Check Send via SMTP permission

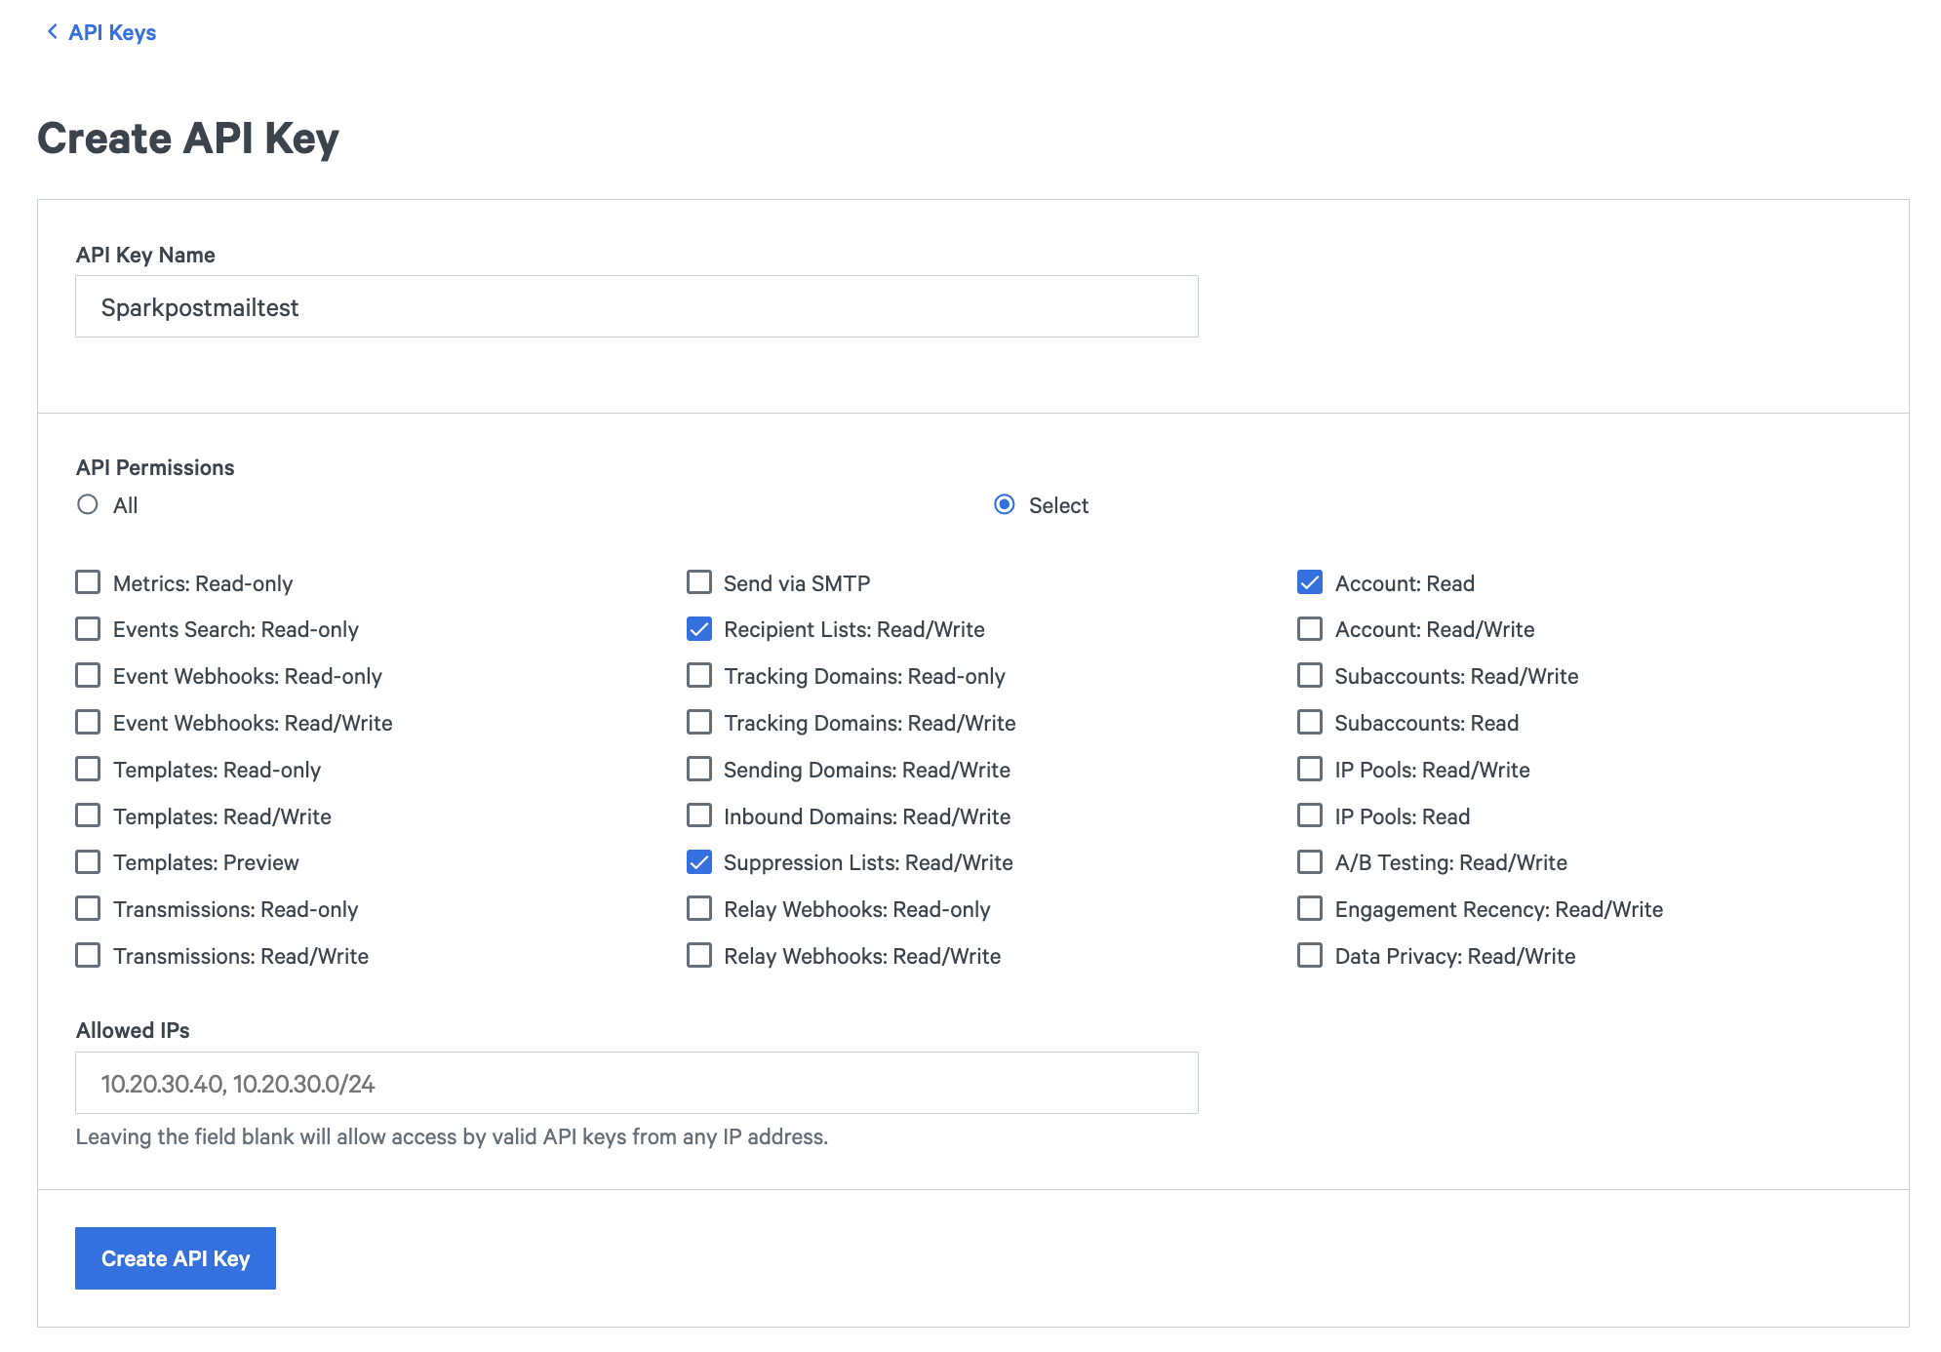point(698,582)
